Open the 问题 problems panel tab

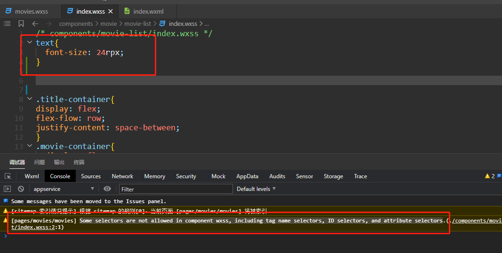point(40,162)
